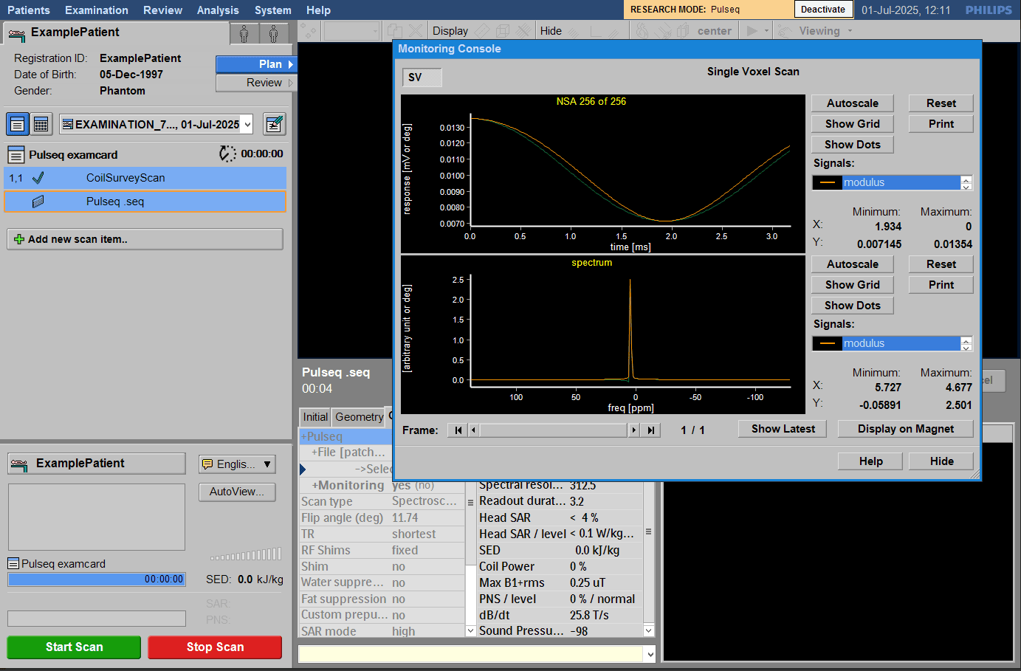Image resolution: width=1021 pixels, height=671 pixels.
Task: Click the info panel vertical scrollbar down arrow
Action: (x=649, y=630)
